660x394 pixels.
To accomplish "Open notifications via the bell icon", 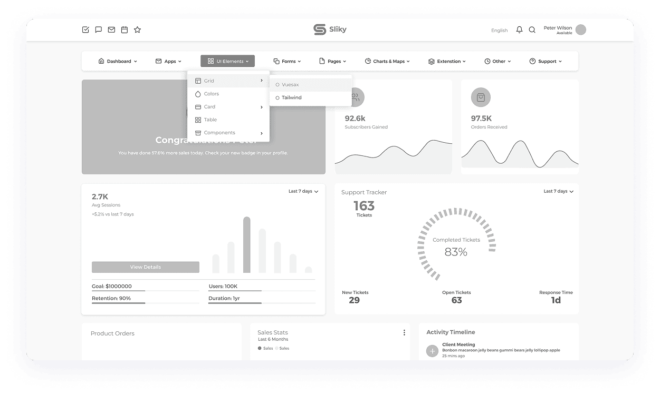I will [x=519, y=30].
